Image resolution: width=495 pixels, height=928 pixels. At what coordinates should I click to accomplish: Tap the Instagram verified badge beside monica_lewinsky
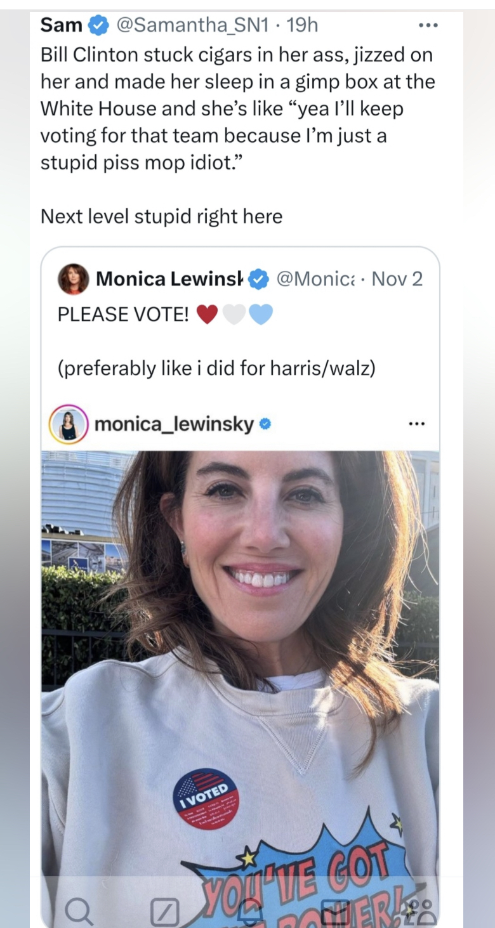coord(265,424)
